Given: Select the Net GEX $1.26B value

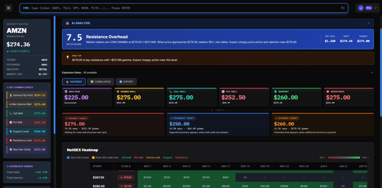Looking at the screenshot, I should 330,41.
